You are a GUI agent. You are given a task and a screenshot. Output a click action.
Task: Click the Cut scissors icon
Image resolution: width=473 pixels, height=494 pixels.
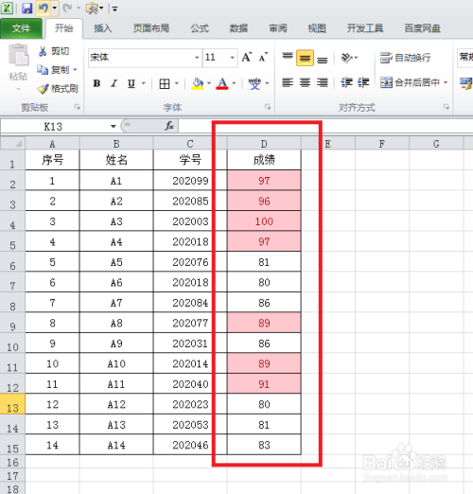pos(43,51)
